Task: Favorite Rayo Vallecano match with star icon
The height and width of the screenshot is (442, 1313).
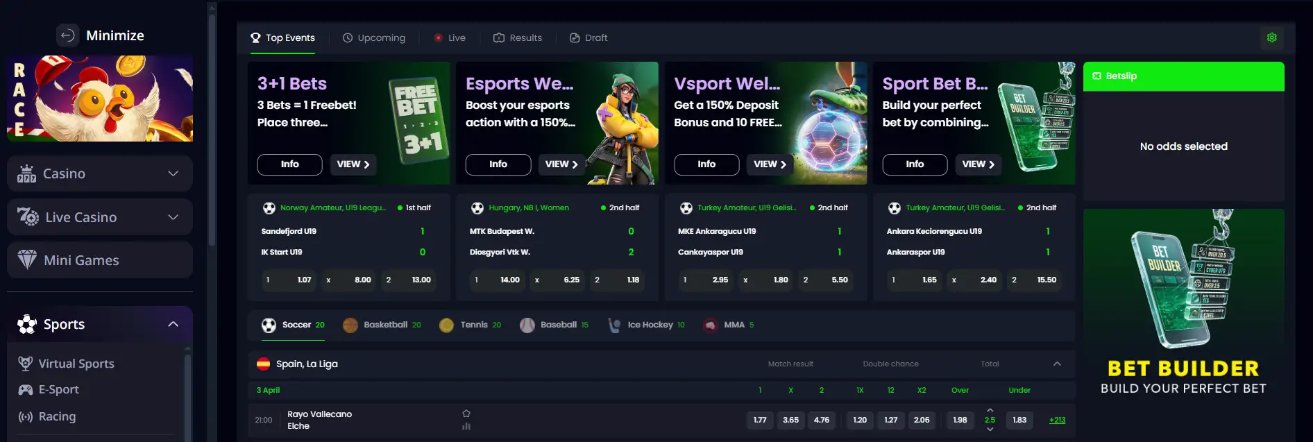Action: [x=466, y=414]
